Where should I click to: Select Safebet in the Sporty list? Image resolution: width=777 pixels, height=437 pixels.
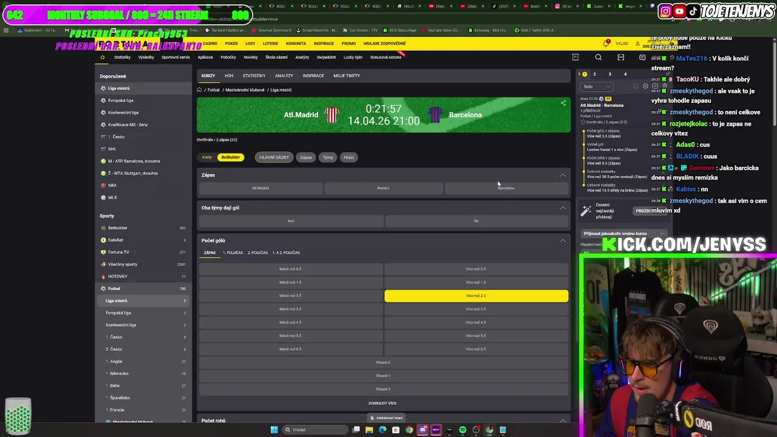pos(115,240)
